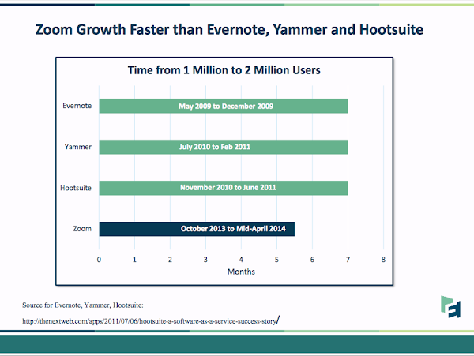Click the x-axis value 8
The height and width of the screenshot is (356, 474).
[x=383, y=260]
